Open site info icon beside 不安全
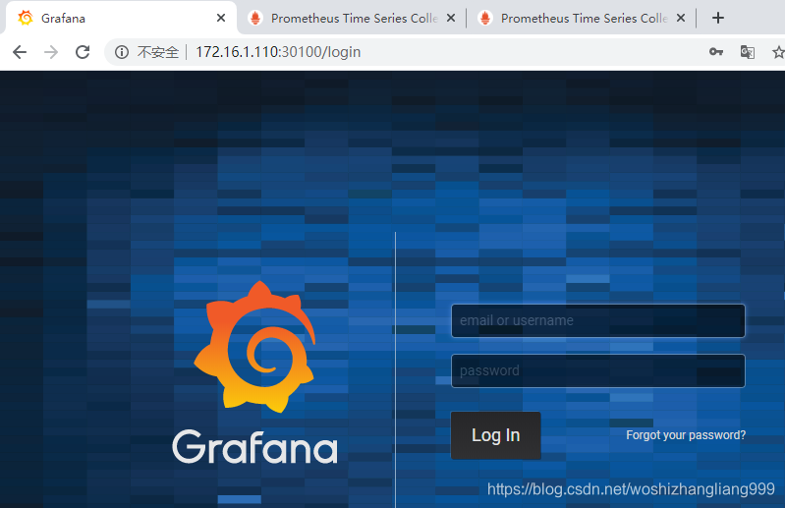 (122, 52)
